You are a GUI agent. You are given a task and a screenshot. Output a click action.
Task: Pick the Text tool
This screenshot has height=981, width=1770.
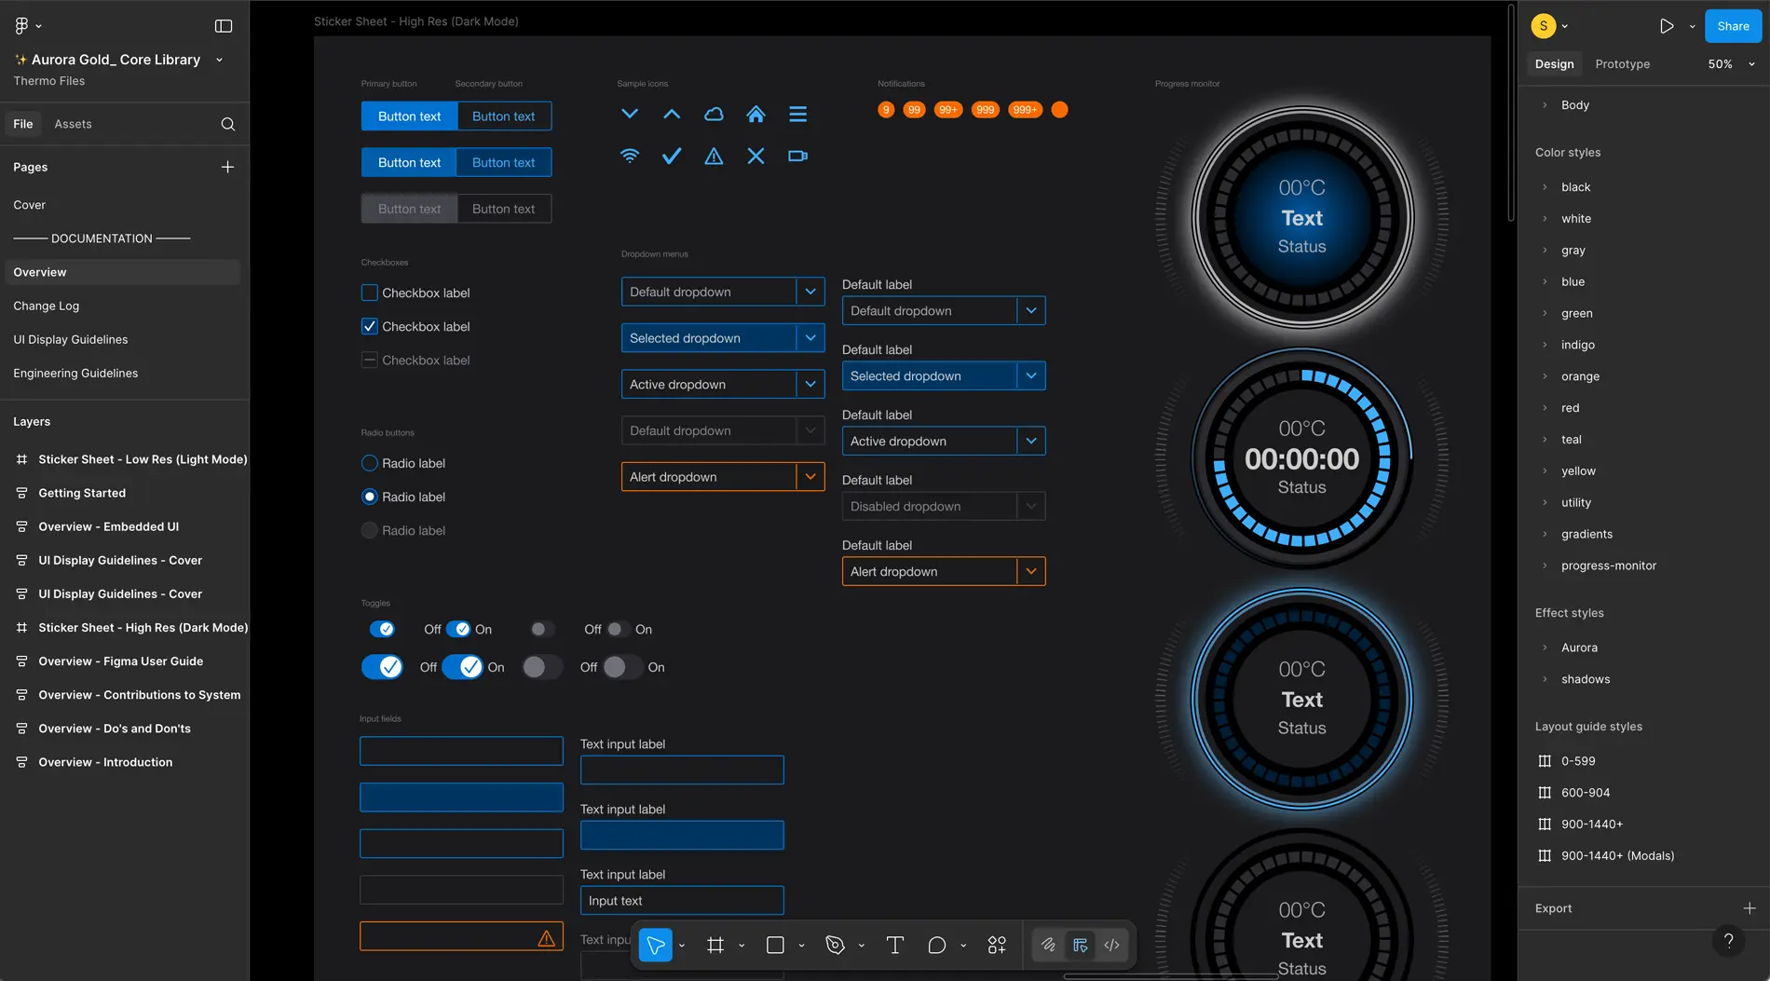click(894, 945)
